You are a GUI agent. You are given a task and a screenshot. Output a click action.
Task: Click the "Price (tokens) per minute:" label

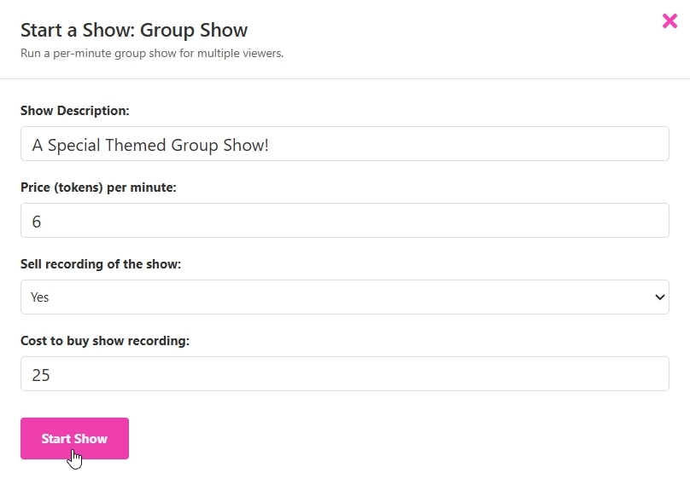pyautogui.click(x=98, y=188)
